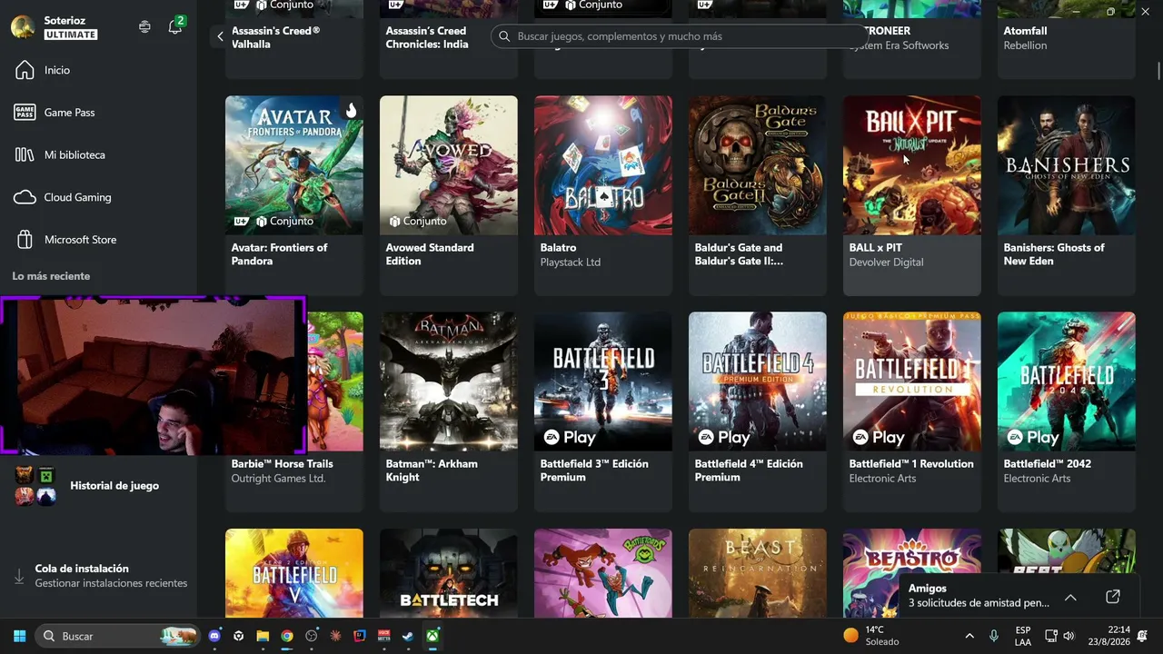The width and height of the screenshot is (1163, 654).
Task: Click the search field for games and add-ons
Action: pos(681,36)
